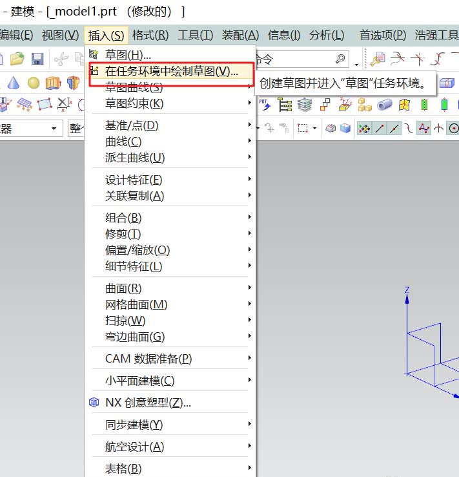Select 关联复制(A) in the Insert menu
This screenshot has height=477, width=459.
(170, 196)
